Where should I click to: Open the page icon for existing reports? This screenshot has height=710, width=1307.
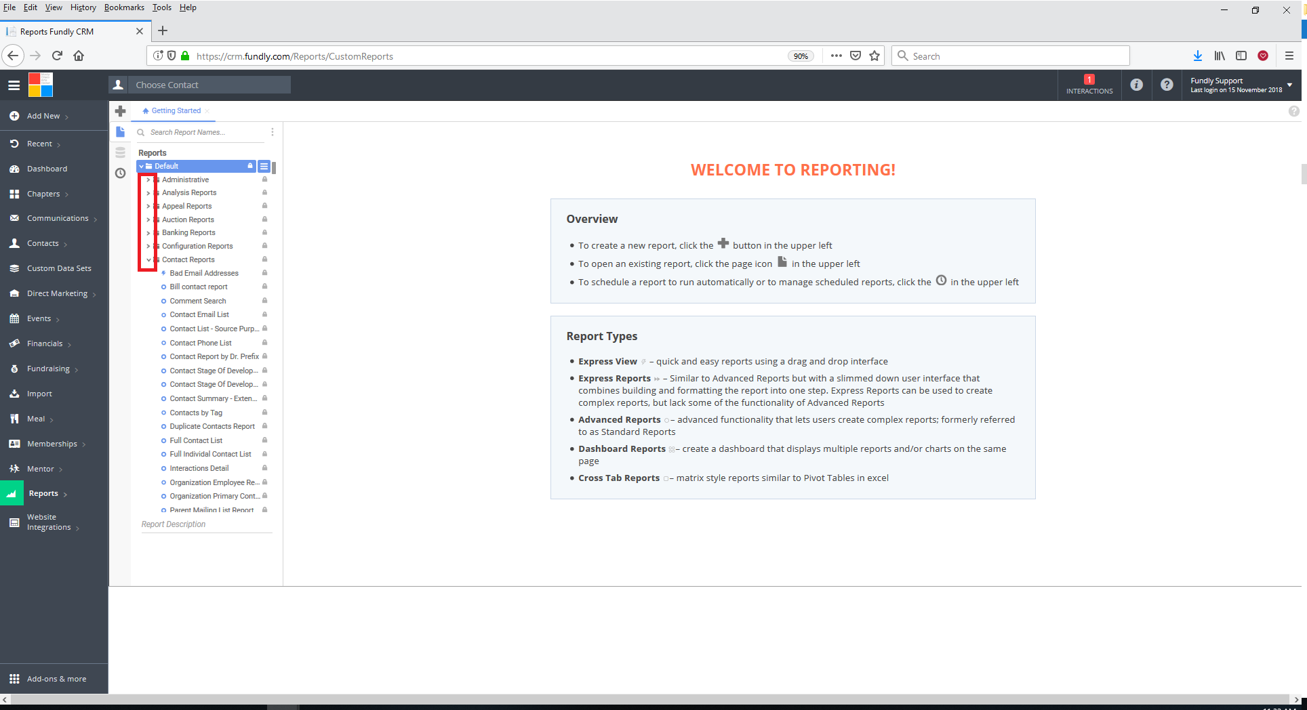click(x=121, y=132)
